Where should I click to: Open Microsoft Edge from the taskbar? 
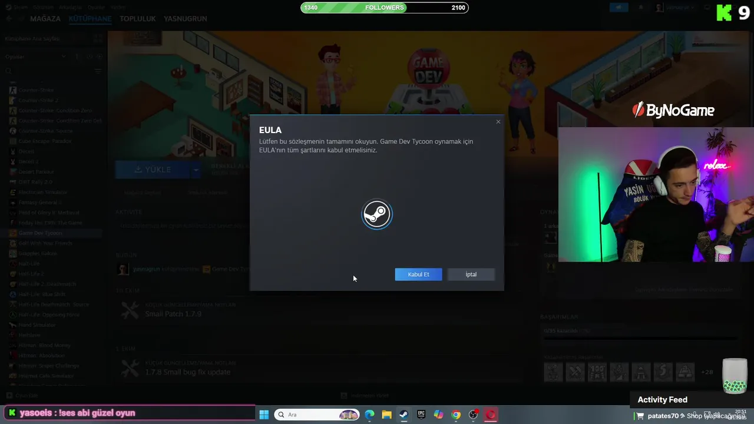(369, 415)
